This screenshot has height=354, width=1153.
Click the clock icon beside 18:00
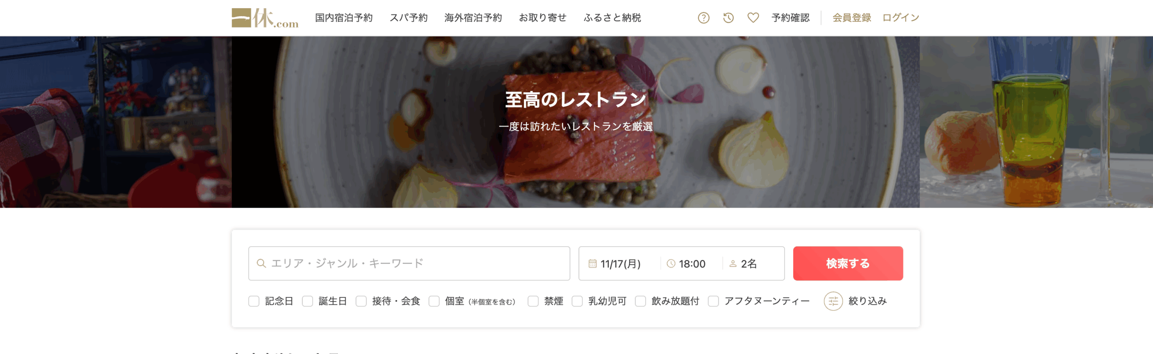click(671, 264)
